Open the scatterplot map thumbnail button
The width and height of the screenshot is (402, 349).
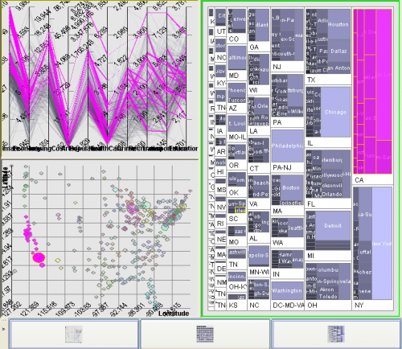coord(74,334)
